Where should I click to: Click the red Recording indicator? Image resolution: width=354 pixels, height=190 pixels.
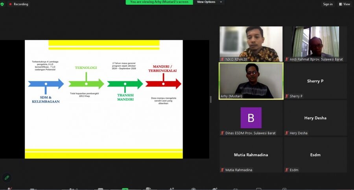[18, 4]
